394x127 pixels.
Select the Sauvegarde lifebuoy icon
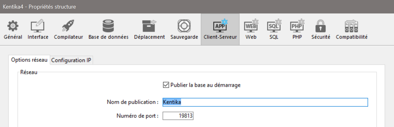click(x=184, y=26)
